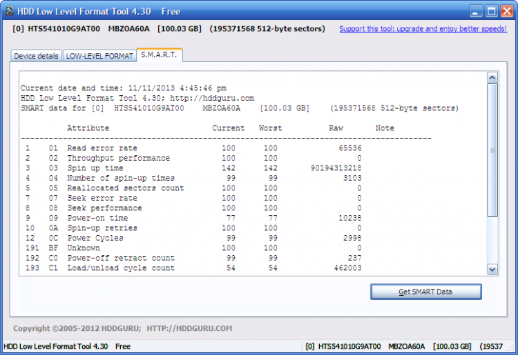Click 'Power-off retract count' attribute
Image resolution: width=518 pixels, height=355 pixels.
[x=121, y=258]
